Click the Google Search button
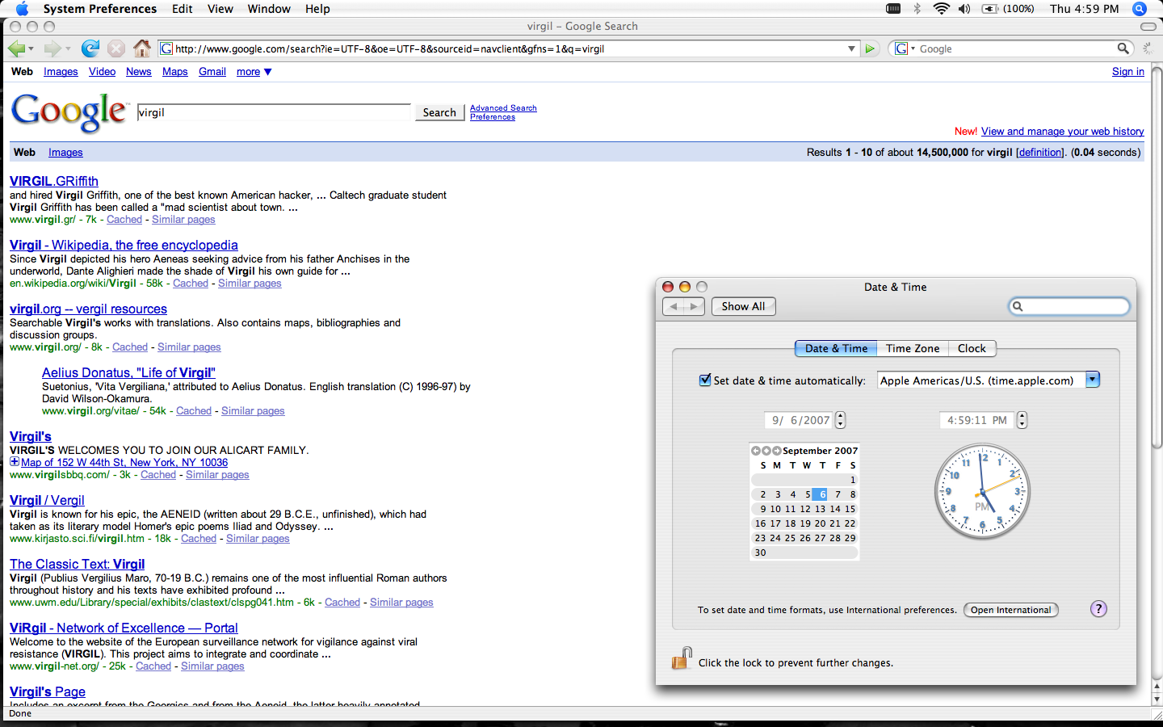This screenshot has height=727, width=1163. 439,112
